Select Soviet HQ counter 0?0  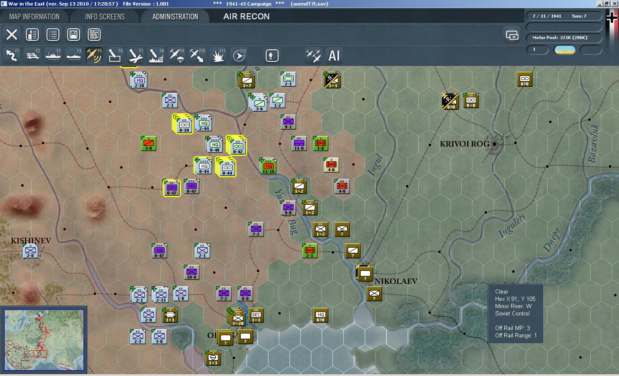pos(320,315)
